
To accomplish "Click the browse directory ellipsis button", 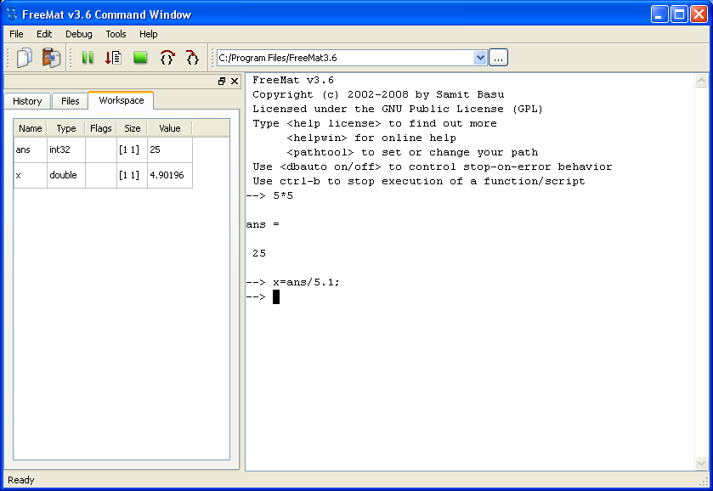I will point(498,58).
